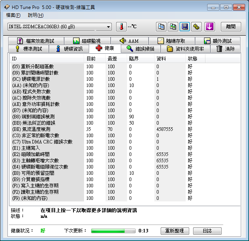Open the 說明(H) menu
This screenshot has height=241, width=249.
coord(36,15)
